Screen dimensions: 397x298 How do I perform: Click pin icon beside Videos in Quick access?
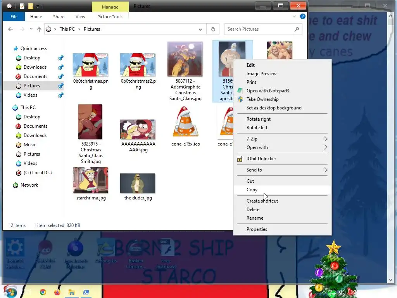click(61, 95)
